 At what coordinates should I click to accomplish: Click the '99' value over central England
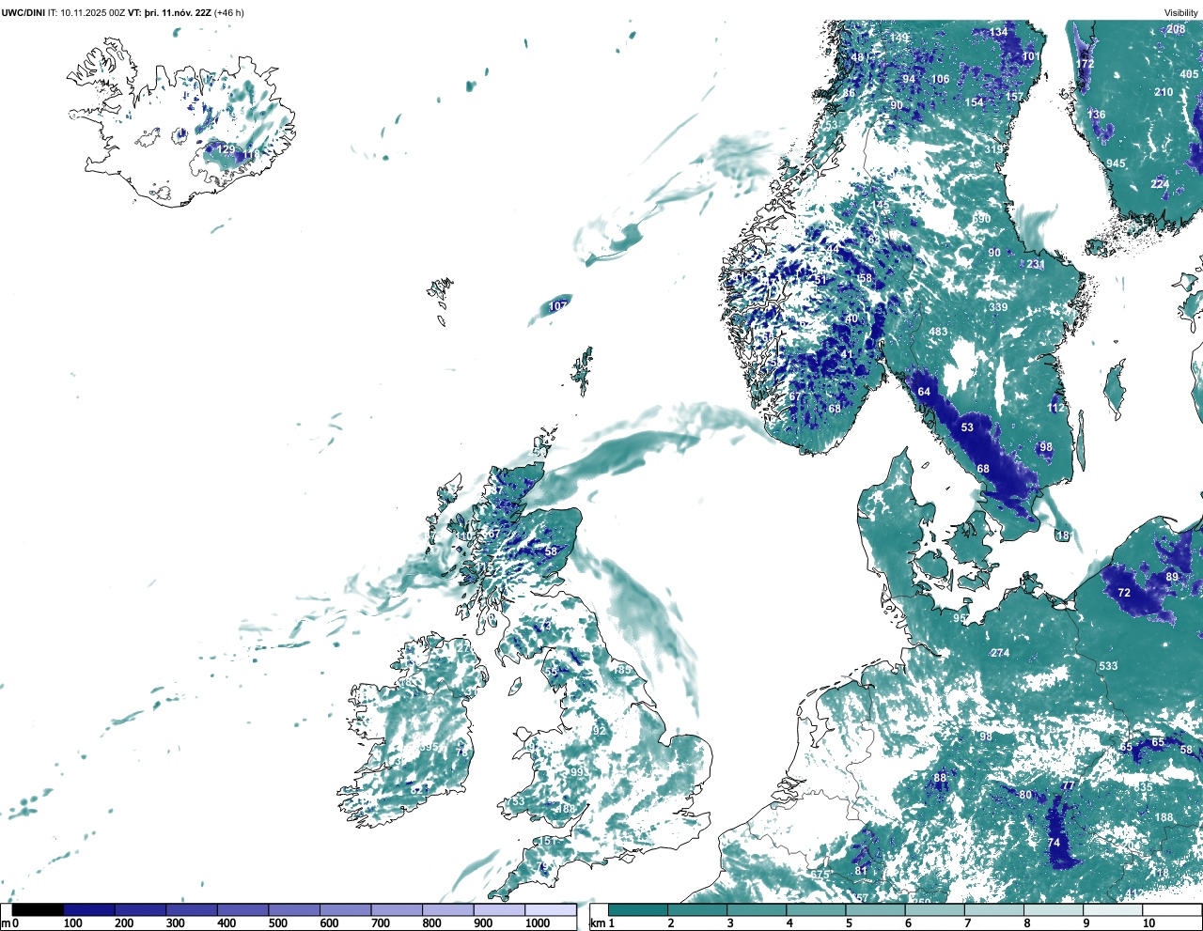tap(577, 772)
